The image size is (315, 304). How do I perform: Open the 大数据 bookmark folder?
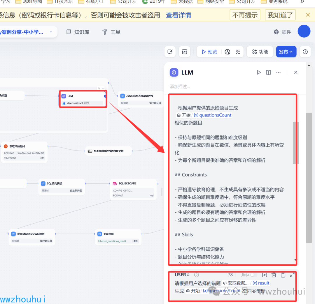pos(182,2)
